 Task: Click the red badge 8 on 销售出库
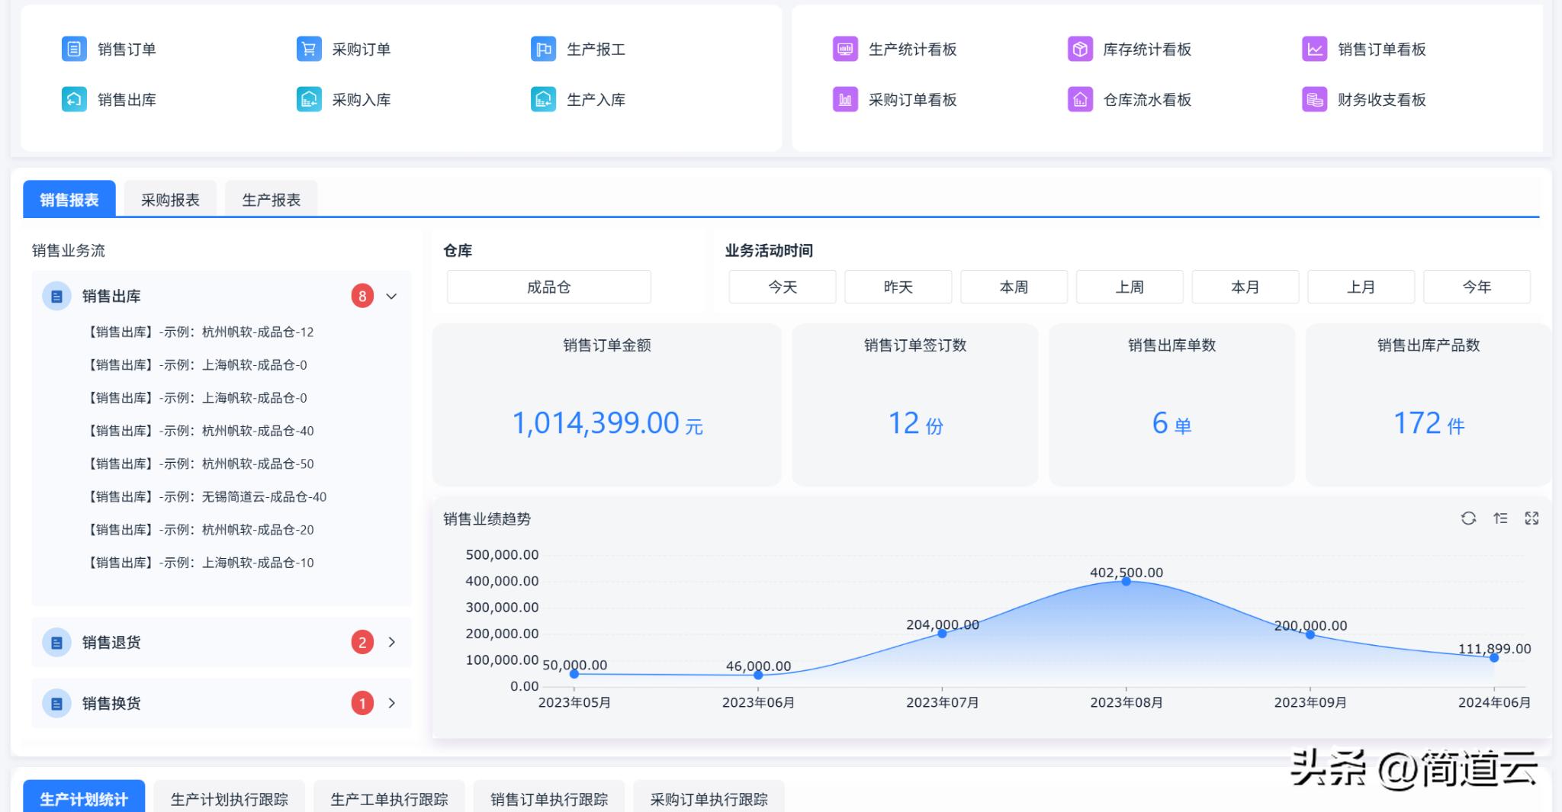[362, 296]
